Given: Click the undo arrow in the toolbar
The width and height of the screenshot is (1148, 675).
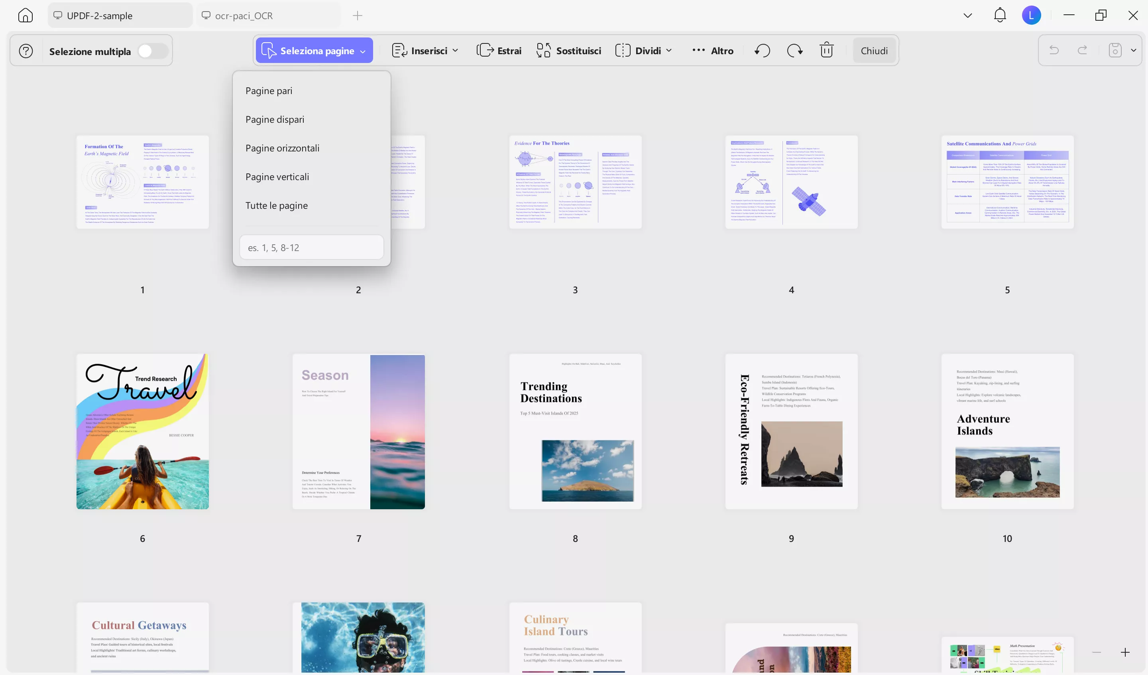Looking at the screenshot, I should pyautogui.click(x=762, y=50).
